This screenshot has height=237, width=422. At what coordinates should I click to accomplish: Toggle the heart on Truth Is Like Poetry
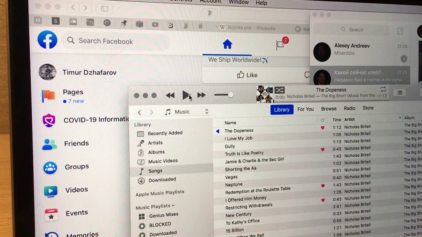tap(322, 149)
